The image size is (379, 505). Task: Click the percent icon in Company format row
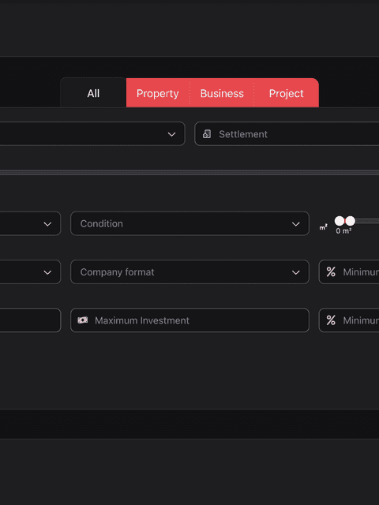pos(331,271)
